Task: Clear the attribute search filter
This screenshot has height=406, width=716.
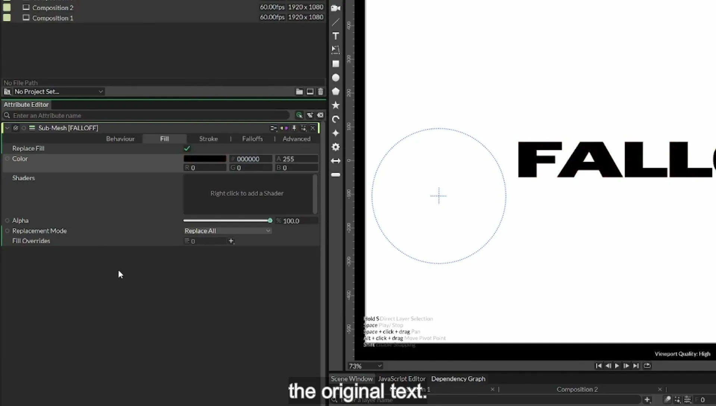Action: [320, 115]
